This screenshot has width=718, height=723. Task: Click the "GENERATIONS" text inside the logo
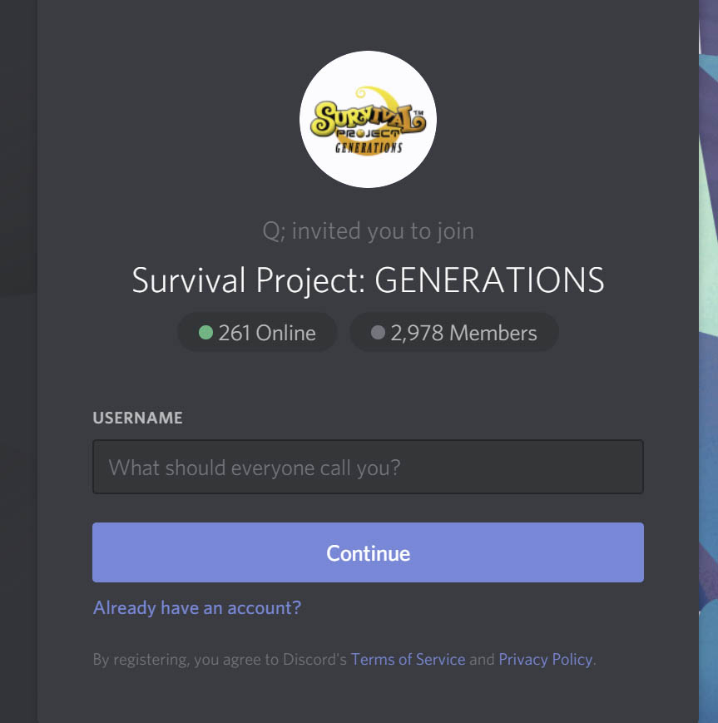coord(369,147)
